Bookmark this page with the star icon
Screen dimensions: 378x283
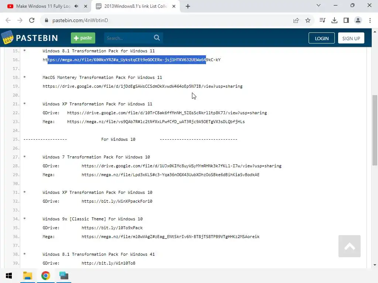(308, 21)
